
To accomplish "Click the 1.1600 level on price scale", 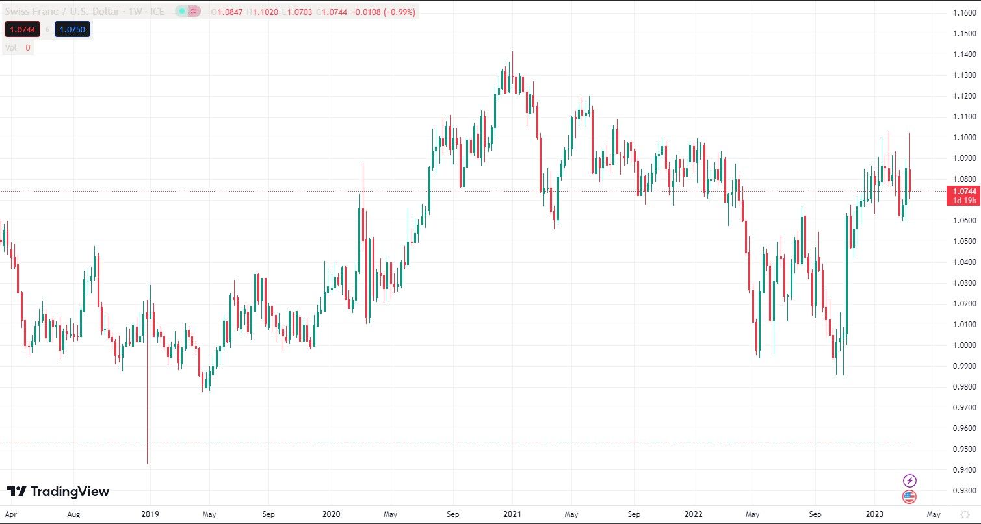I will (963, 13).
